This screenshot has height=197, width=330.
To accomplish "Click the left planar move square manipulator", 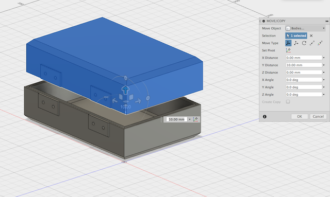I will click(121, 97).
